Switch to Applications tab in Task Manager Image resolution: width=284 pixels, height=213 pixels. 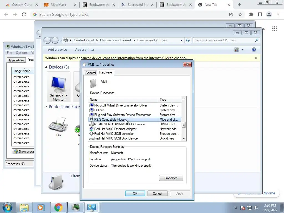(16, 60)
